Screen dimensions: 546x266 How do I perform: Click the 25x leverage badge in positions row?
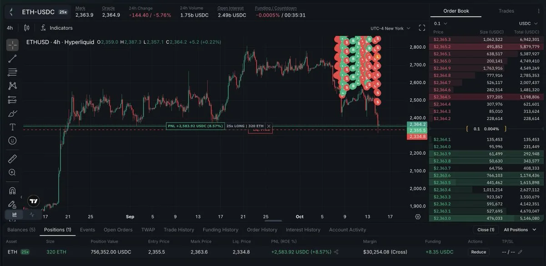point(25,252)
